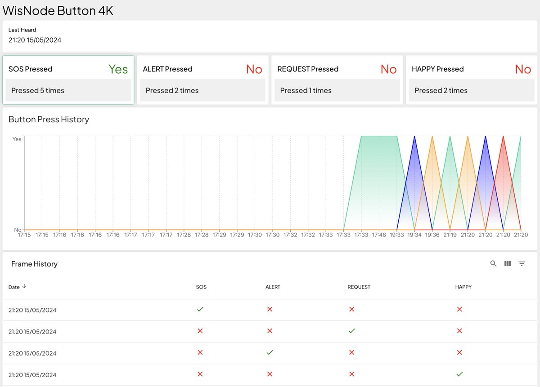The width and height of the screenshot is (540, 387).
Task: Click the 19:36 label on chart axis
Action: [x=432, y=235]
